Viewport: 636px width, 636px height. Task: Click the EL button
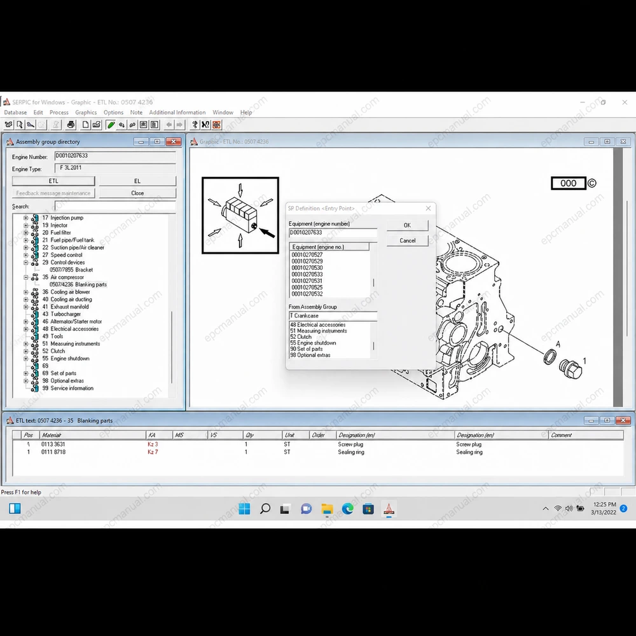(x=137, y=181)
